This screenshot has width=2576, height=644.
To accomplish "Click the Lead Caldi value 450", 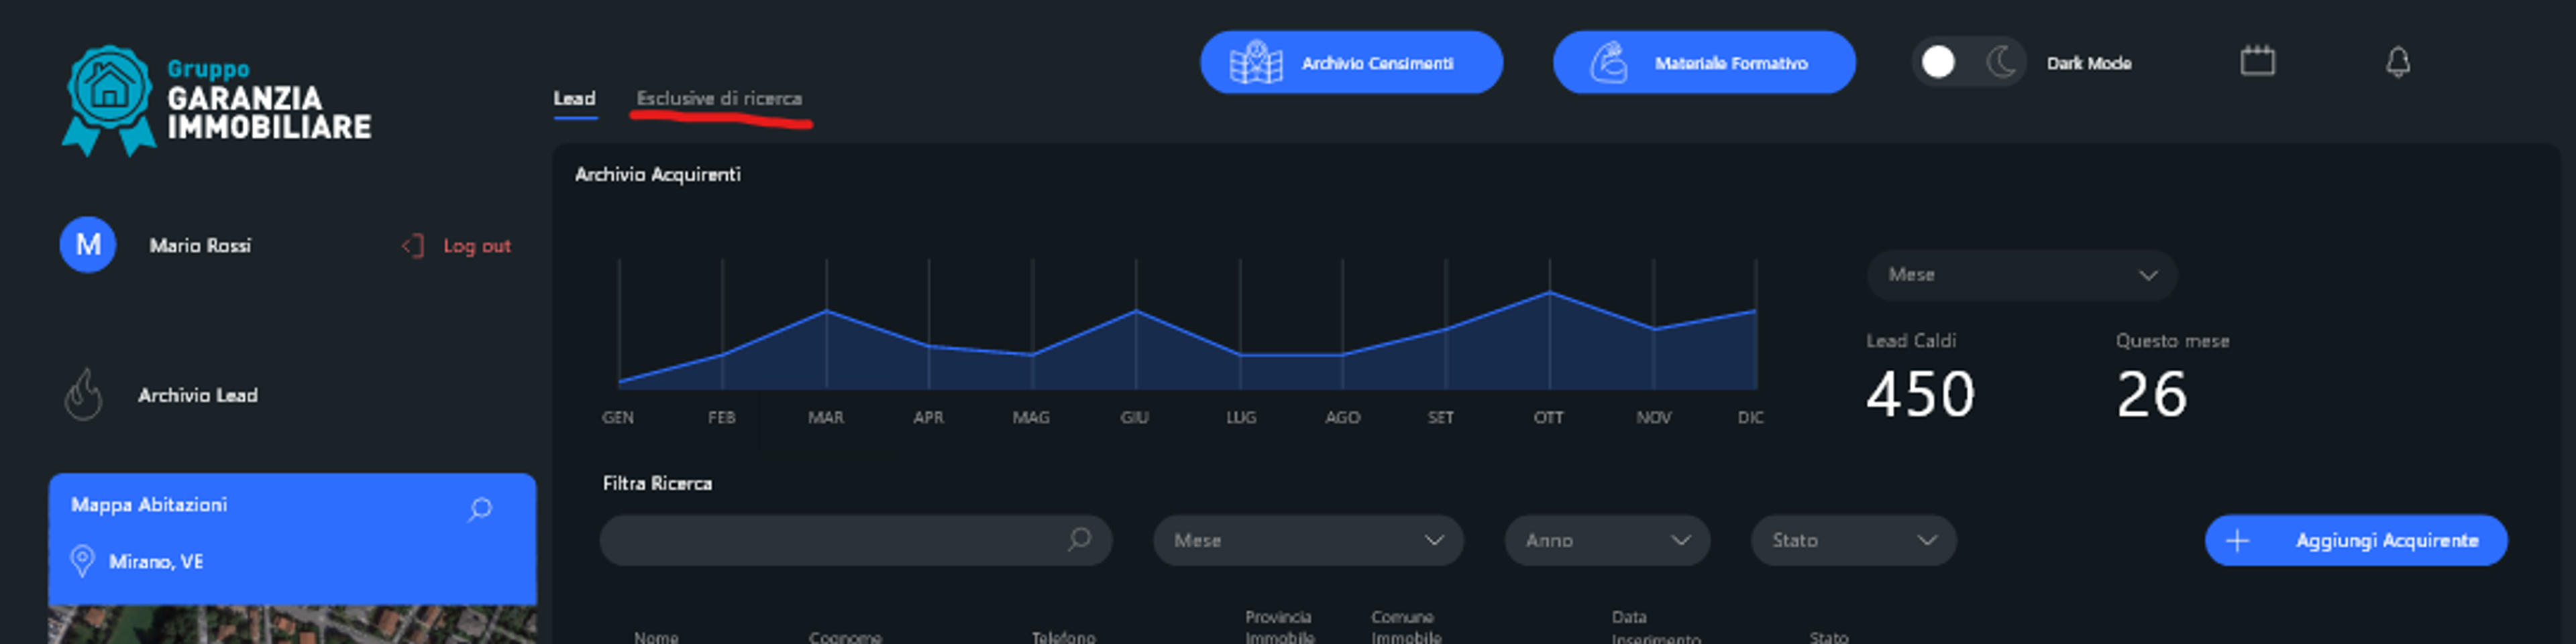I will (x=1920, y=393).
